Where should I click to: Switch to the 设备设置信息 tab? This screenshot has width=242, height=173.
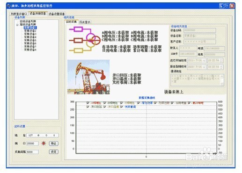pyautogui.click(x=57, y=14)
